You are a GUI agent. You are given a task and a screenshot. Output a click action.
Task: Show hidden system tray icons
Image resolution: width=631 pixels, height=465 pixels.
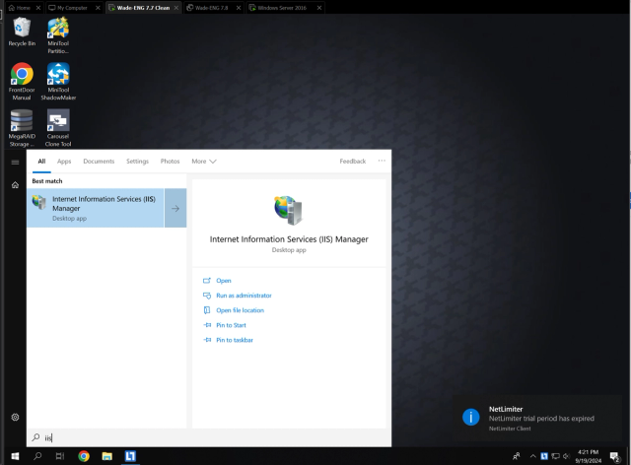tap(532, 456)
